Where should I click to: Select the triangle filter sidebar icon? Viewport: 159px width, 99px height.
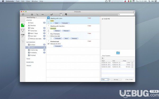(x=23, y=30)
